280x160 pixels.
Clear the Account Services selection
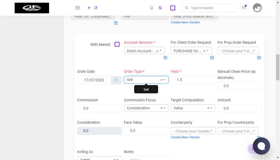pos(158,51)
